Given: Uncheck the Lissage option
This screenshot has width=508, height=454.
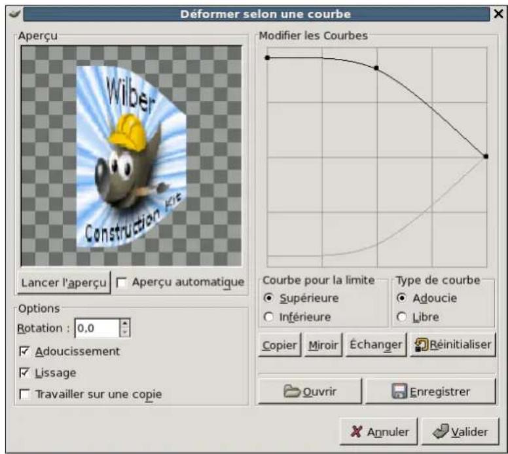Looking at the screenshot, I should (x=25, y=373).
